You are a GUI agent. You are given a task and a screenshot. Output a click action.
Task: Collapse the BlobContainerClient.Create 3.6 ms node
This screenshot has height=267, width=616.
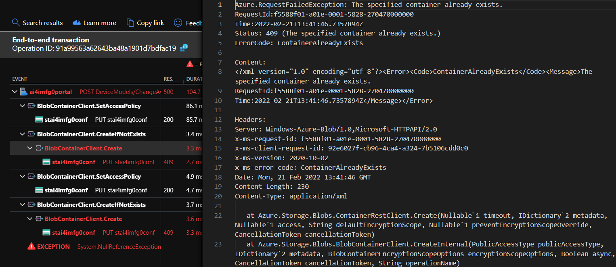(x=29, y=219)
